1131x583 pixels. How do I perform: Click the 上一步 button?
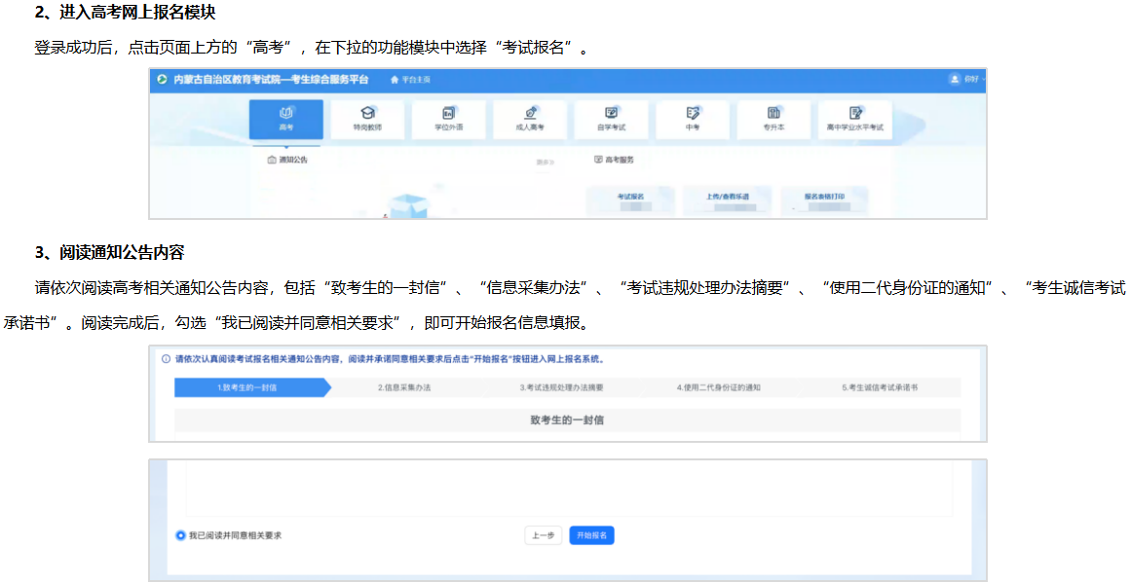pos(544,535)
